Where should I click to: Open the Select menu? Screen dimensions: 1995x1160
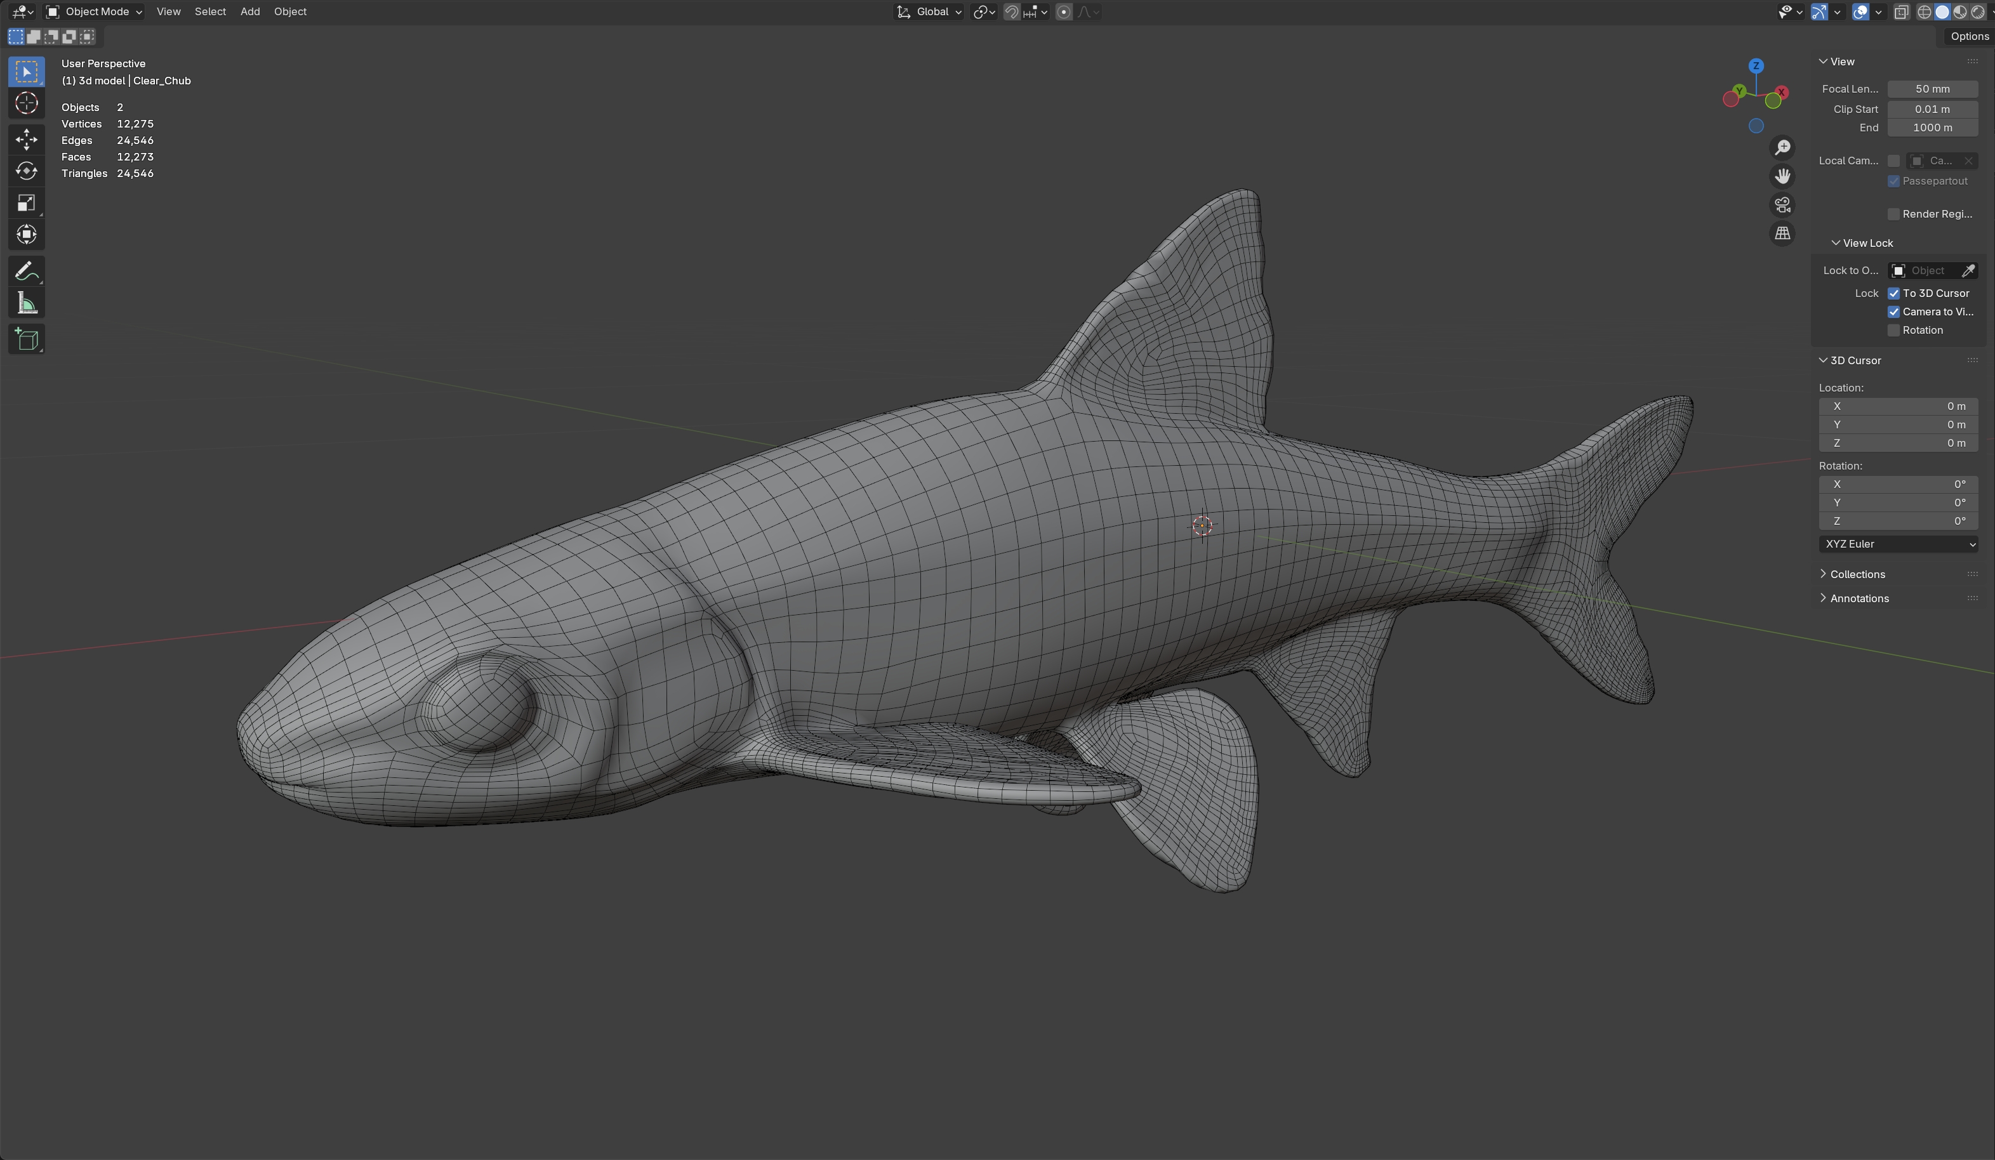pyautogui.click(x=210, y=12)
